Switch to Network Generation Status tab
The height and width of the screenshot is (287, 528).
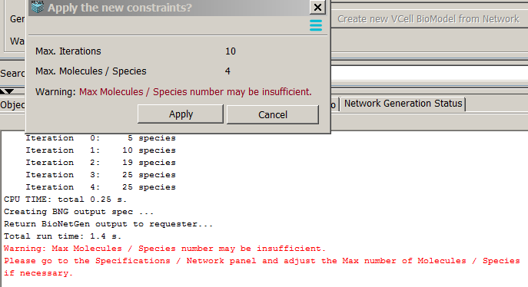click(x=403, y=104)
